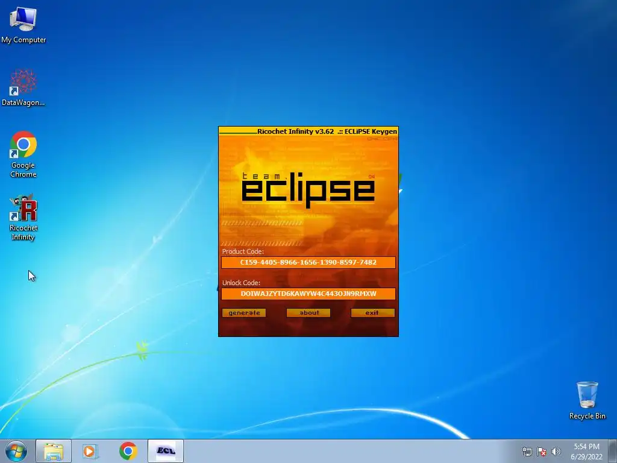Click the keygen title bar text
Image resolution: width=617 pixels, height=463 pixels.
[x=327, y=131]
